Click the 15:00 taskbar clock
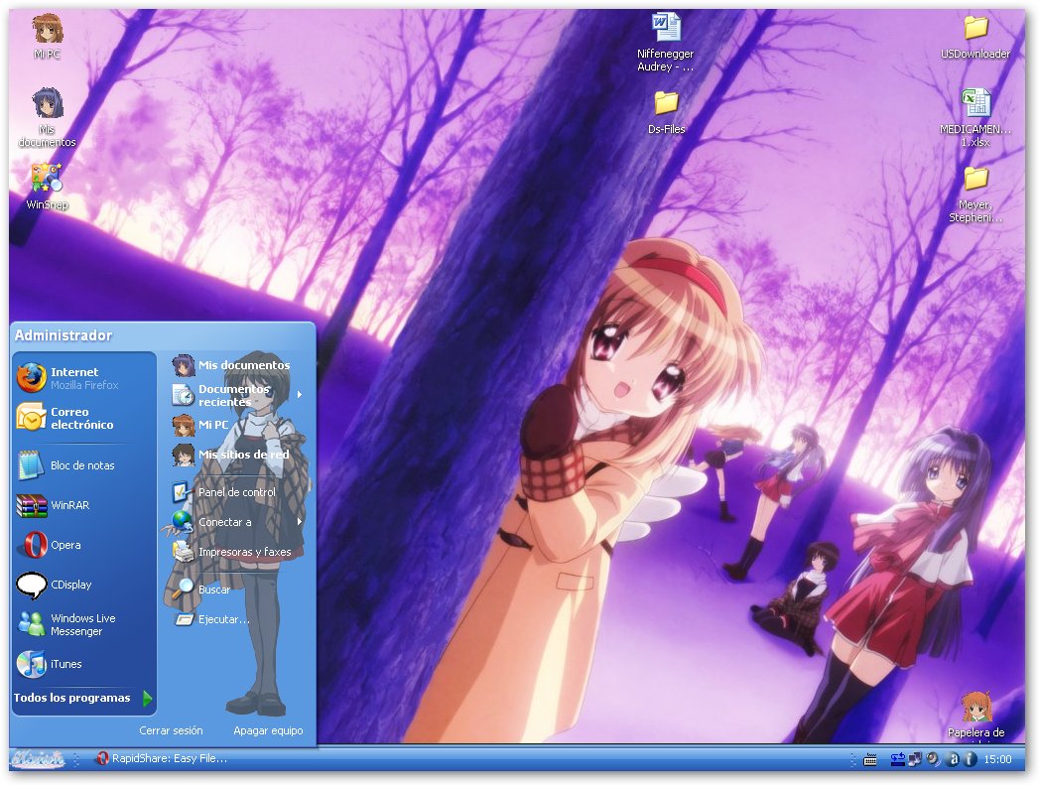The height and width of the screenshot is (785, 1039). (997, 759)
